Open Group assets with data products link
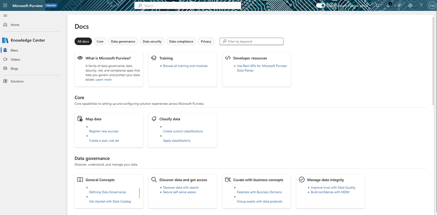The width and height of the screenshot is (437, 215). pyautogui.click(x=260, y=201)
